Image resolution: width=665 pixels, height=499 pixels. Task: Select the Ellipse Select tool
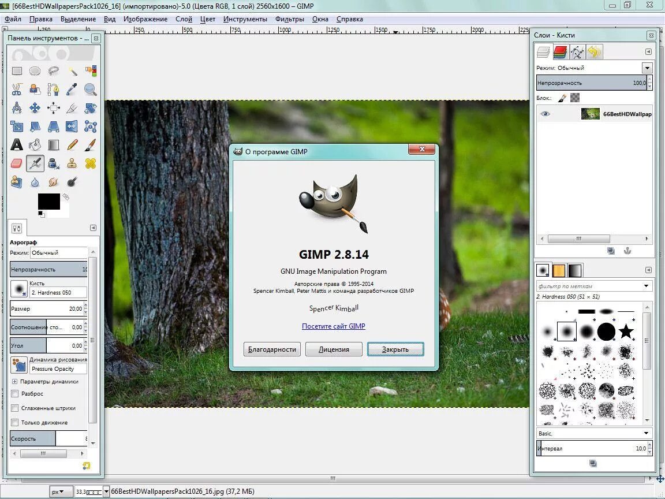35,71
